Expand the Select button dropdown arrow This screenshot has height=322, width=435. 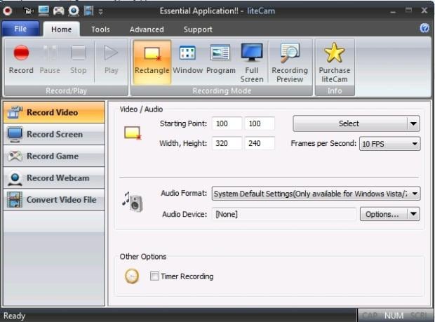[413, 123]
